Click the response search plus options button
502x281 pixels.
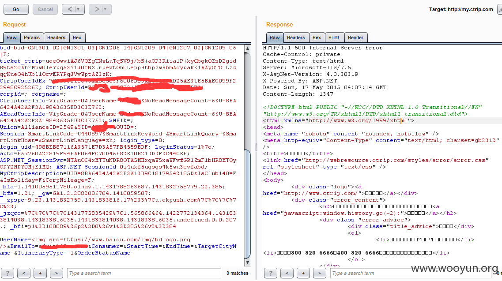(x=303, y=273)
